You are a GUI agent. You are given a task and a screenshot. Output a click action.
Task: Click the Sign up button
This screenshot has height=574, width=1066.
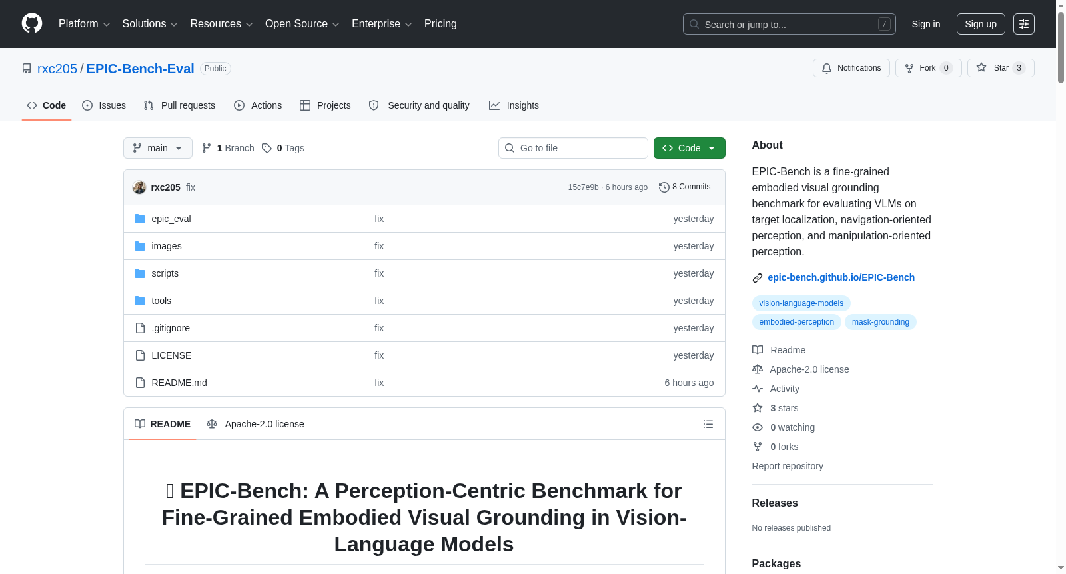[x=981, y=24]
